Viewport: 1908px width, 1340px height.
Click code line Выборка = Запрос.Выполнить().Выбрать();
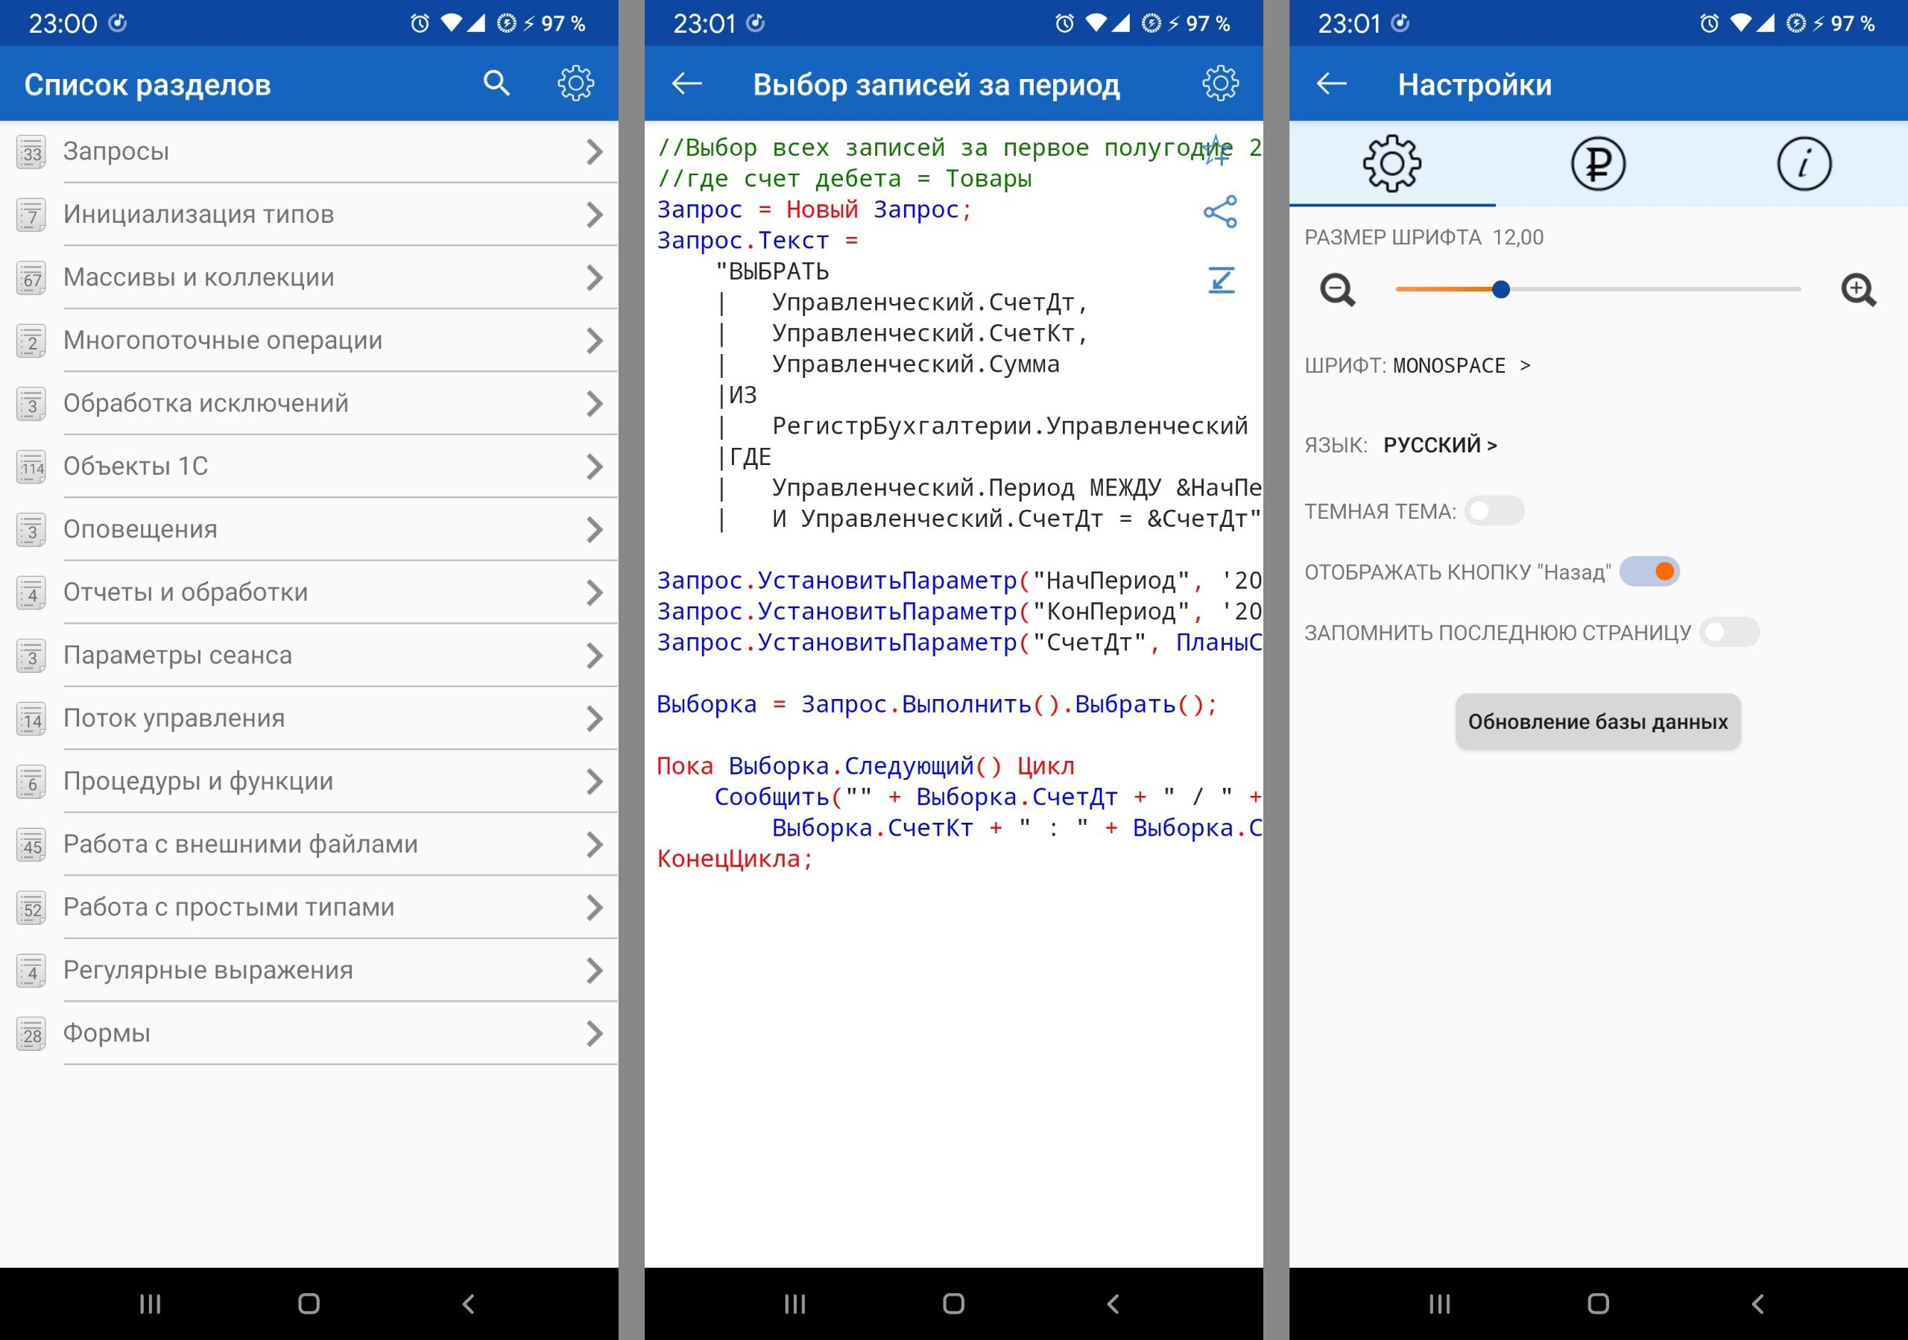coord(938,704)
